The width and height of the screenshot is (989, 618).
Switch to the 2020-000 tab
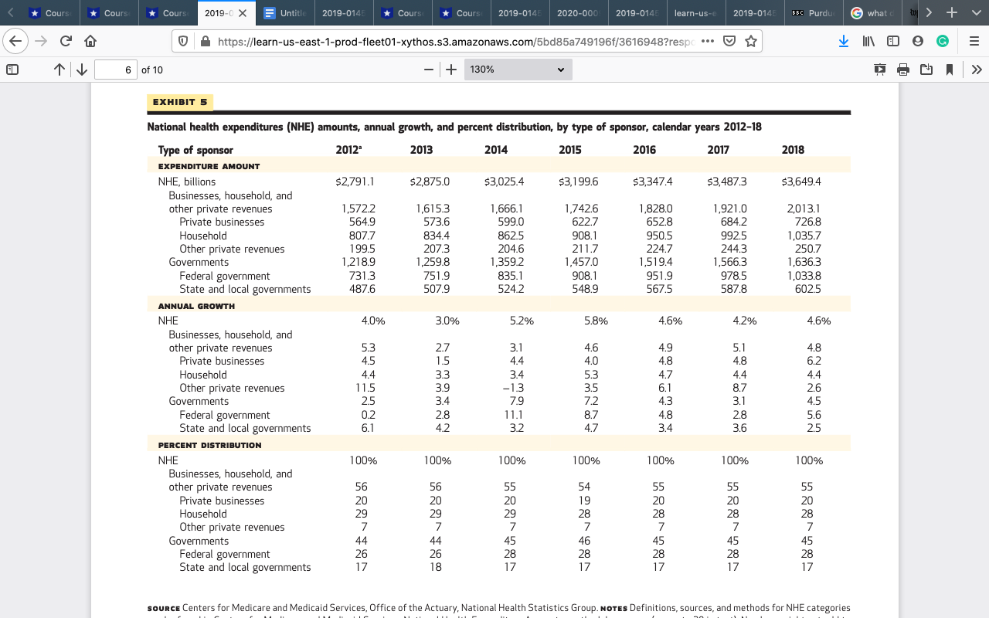pyautogui.click(x=579, y=13)
